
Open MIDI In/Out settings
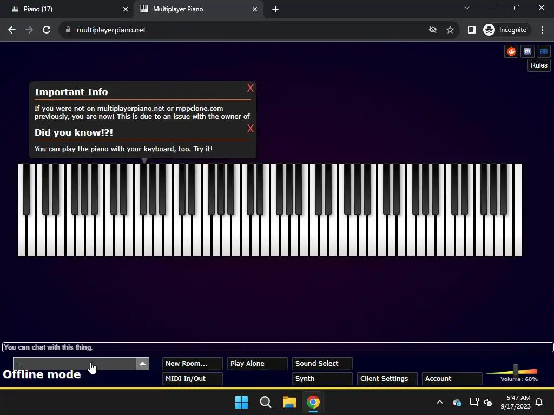coord(192,379)
